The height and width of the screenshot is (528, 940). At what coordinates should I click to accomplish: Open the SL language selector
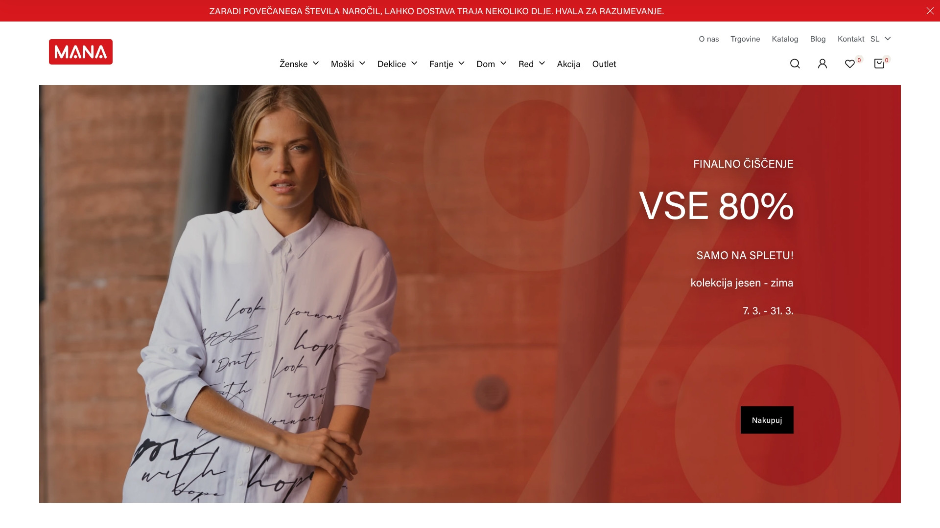point(881,39)
